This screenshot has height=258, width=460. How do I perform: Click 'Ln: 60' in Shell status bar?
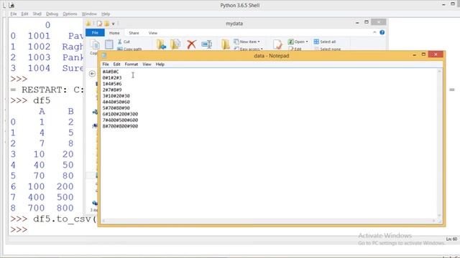point(451,239)
